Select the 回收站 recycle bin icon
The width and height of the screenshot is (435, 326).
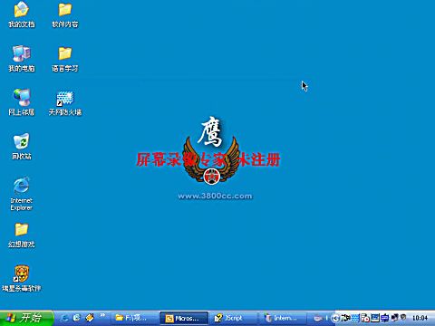22,147
